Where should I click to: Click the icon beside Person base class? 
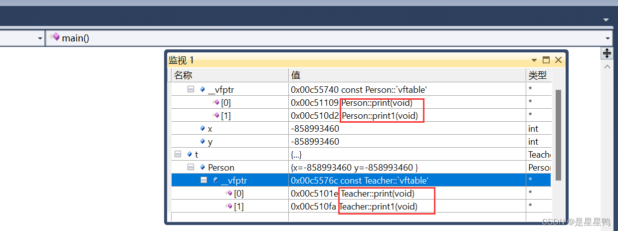[203, 168]
